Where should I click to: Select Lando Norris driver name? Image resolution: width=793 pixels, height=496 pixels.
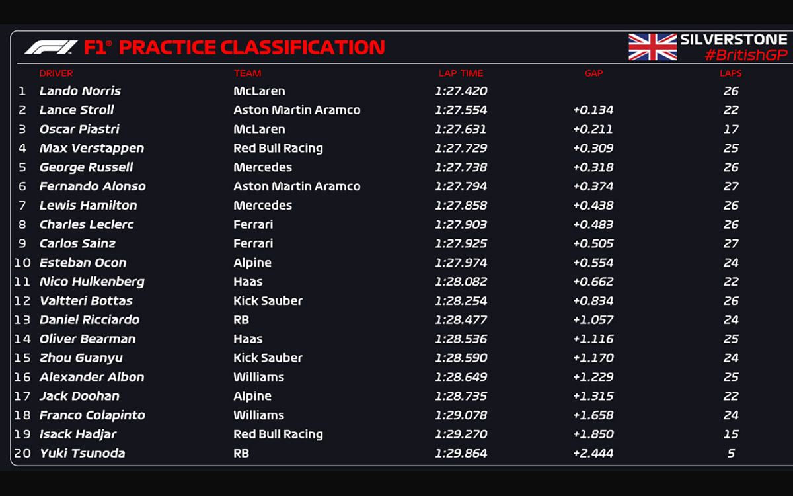[x=80, y=91]
